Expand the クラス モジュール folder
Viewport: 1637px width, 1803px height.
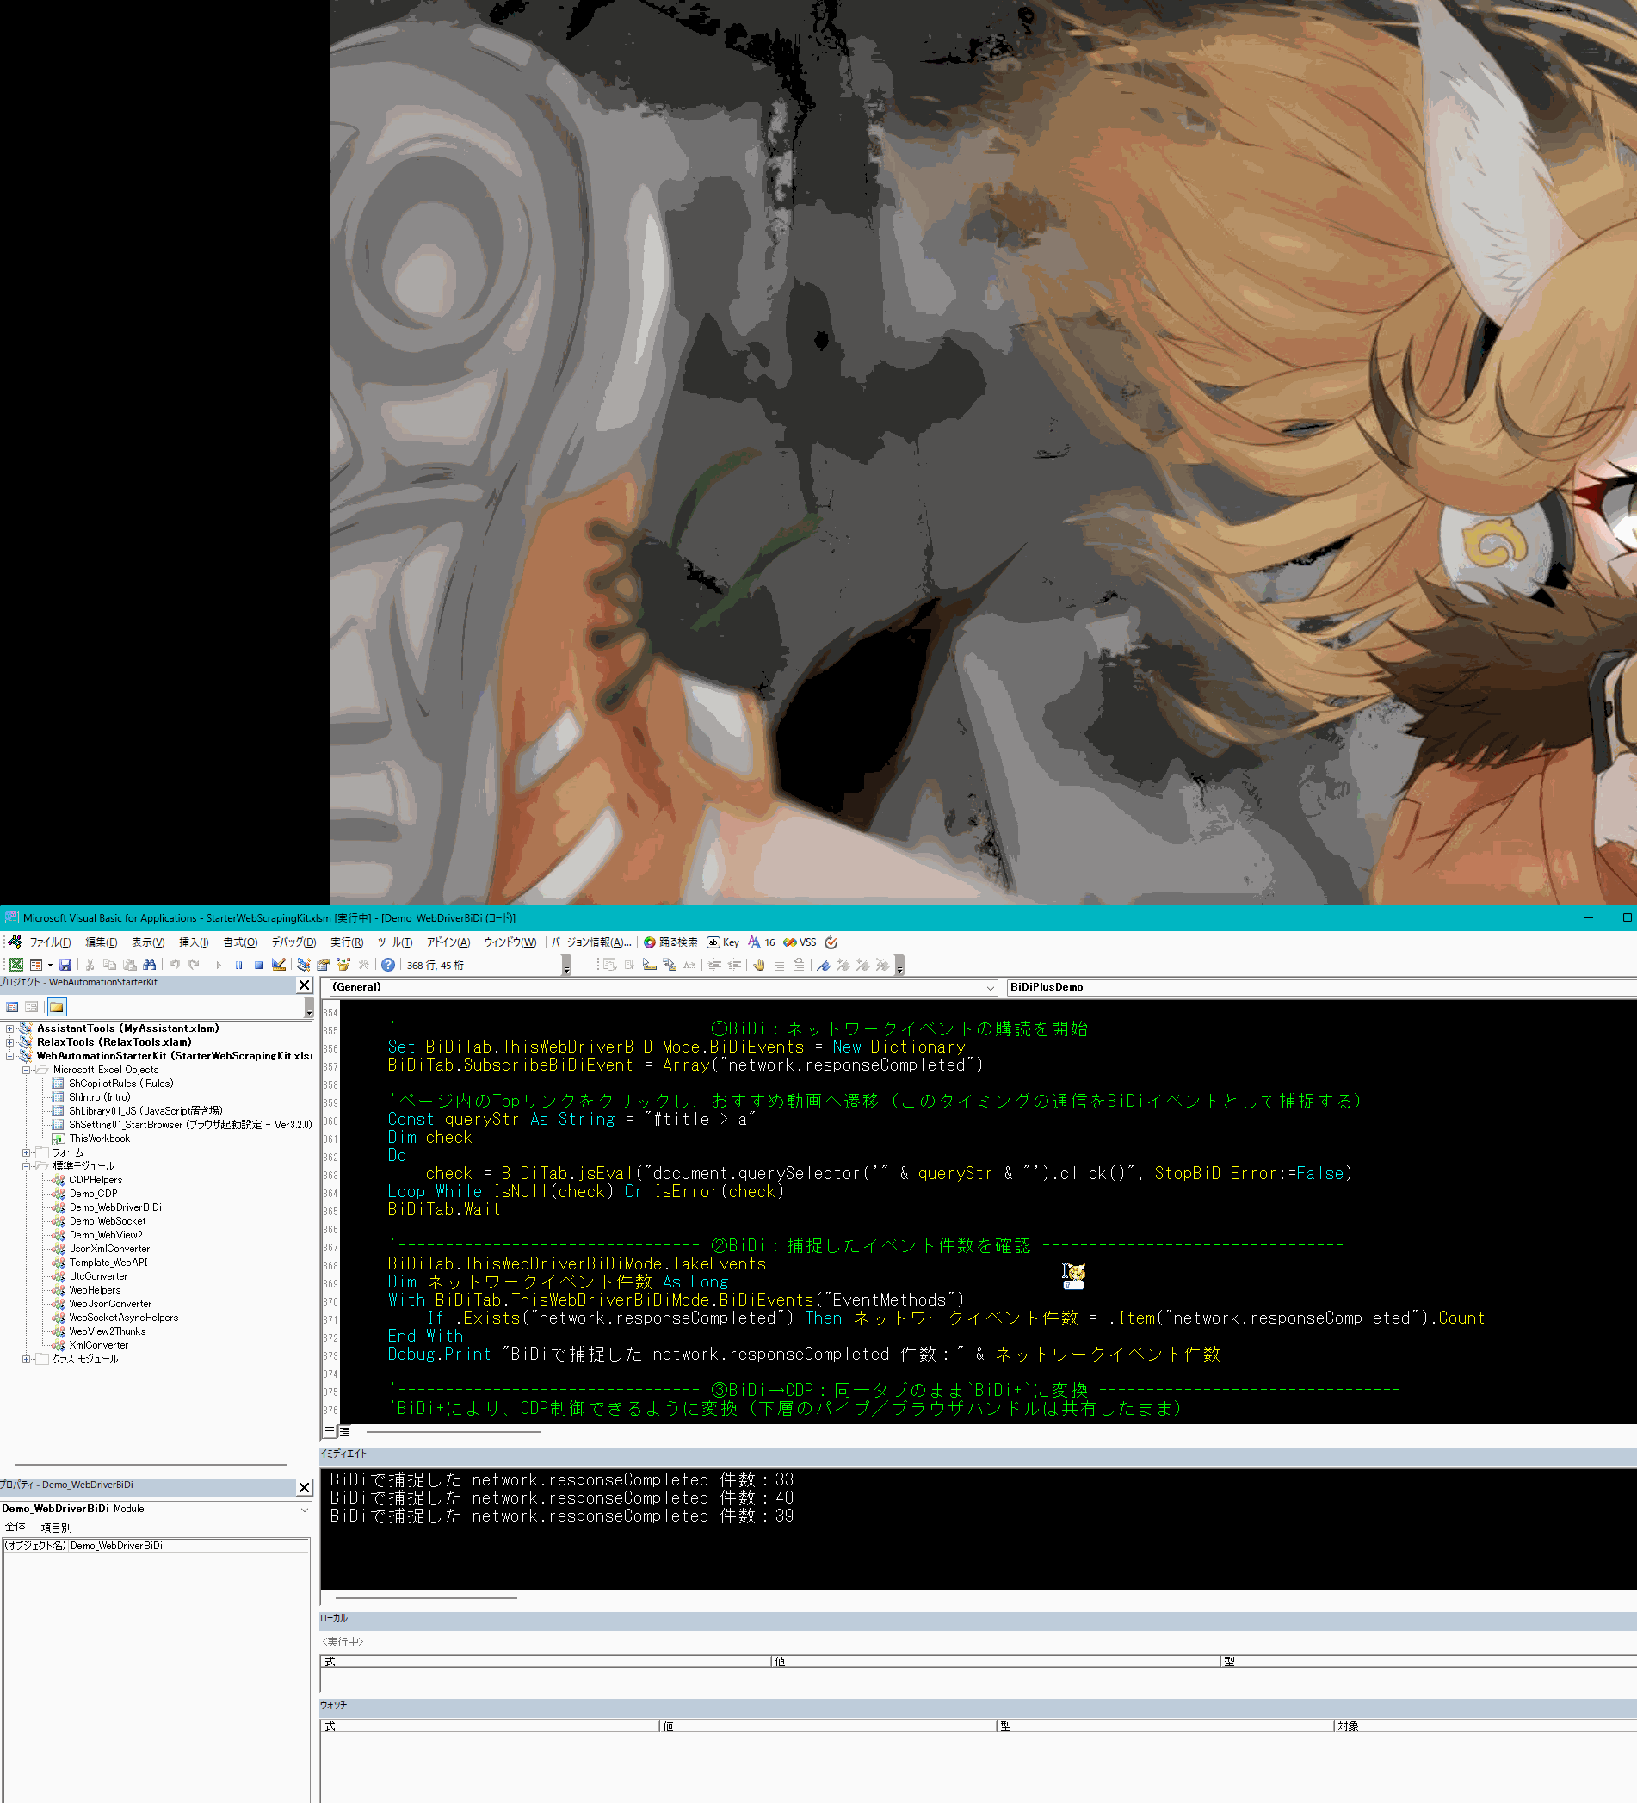pyautogui.click(x=26, y=1359)
